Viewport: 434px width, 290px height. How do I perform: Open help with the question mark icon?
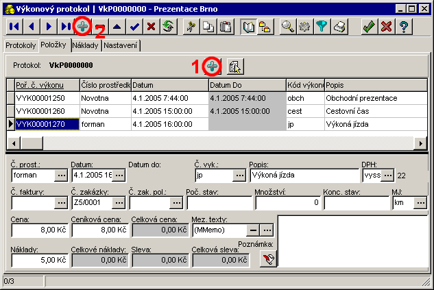[x=404, y=27]
